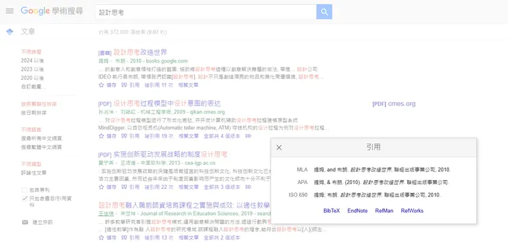Click the double-arrow more icon for 黃宁燕 result
The width and height of the screenshot is (508, 248).
tap(249, 187)
